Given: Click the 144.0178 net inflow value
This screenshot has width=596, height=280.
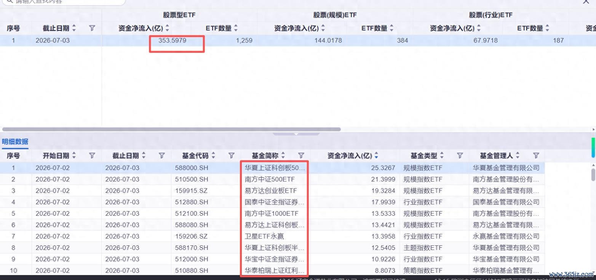Looking at the screenshot, I should pos(328,40).
